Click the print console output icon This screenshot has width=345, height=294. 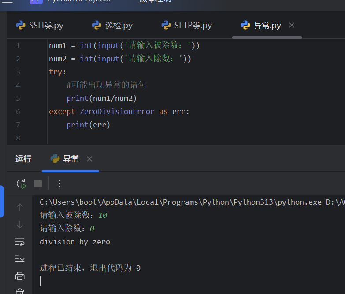click(20, 276)
